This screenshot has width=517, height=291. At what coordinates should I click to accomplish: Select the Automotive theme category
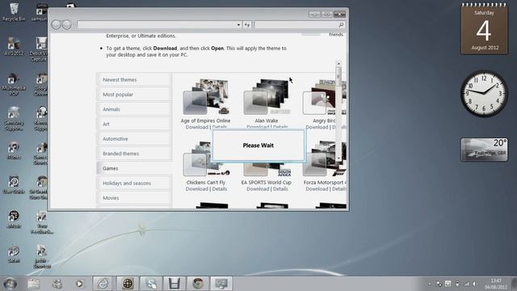coord(134,139)
